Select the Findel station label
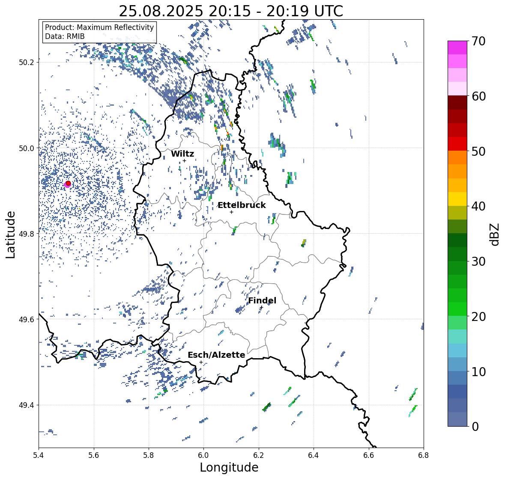 pos(262,300)
